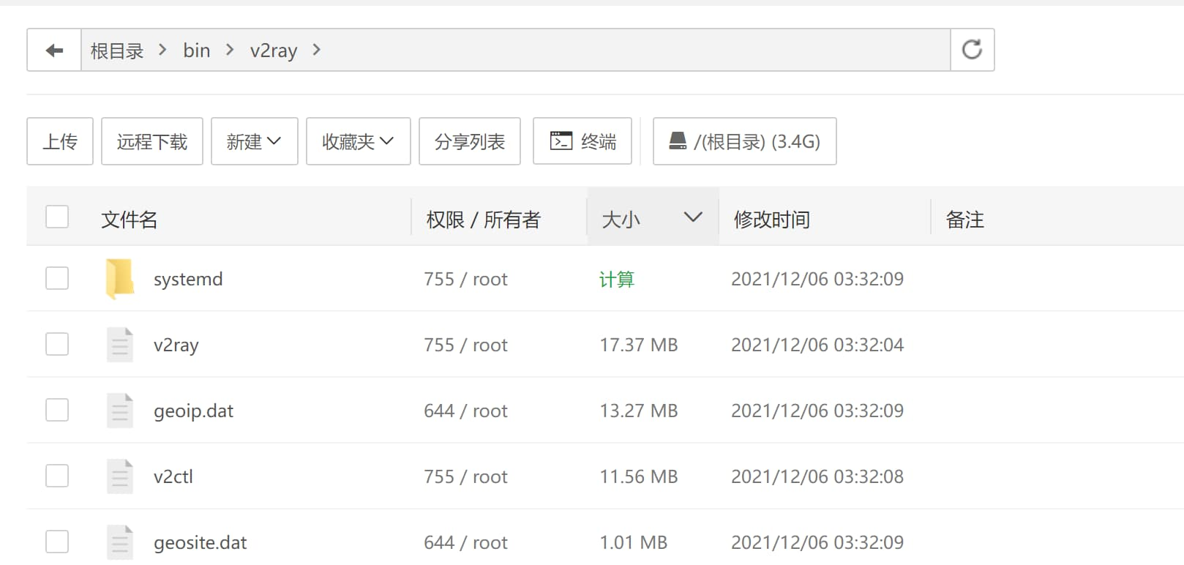Select the geoip.dat file name

(x=194, y=411)
